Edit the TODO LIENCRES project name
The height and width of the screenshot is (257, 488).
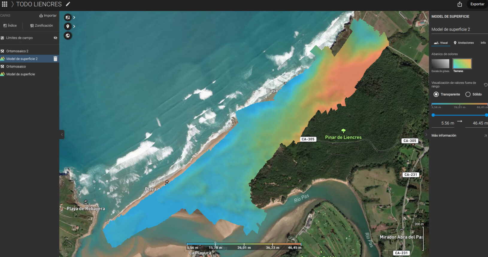(68, 4)
